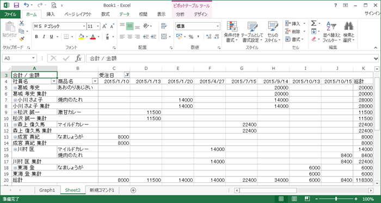Screen dimensions: 381x203
Task: Collapse the 川村 匡 row group
Action: (15, 149)
